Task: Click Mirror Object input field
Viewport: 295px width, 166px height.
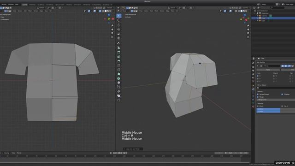Action: pyautogui.click(x=276, y=88)
